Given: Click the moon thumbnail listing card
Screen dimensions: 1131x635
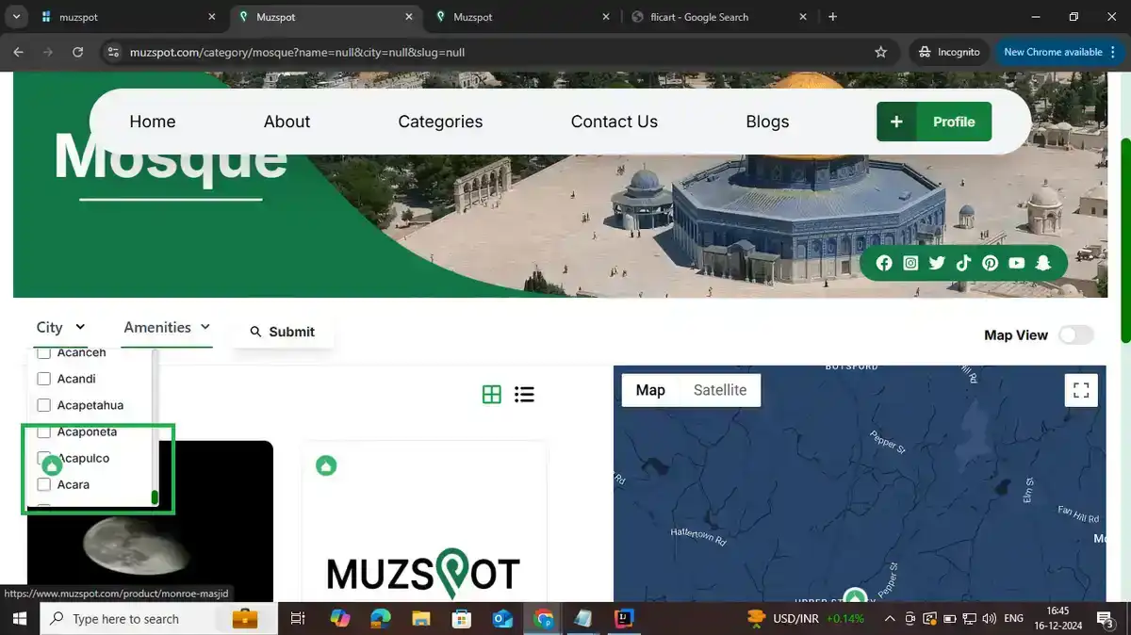Looking at the screenshot, I should pyautogui.click(x=150, y=521).
